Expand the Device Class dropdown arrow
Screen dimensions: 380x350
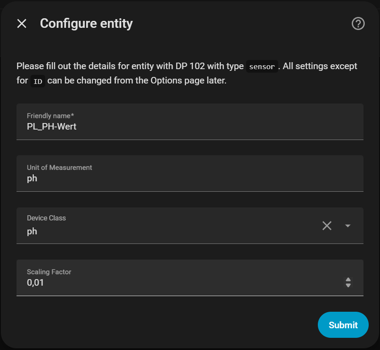[x=348, y=226]
